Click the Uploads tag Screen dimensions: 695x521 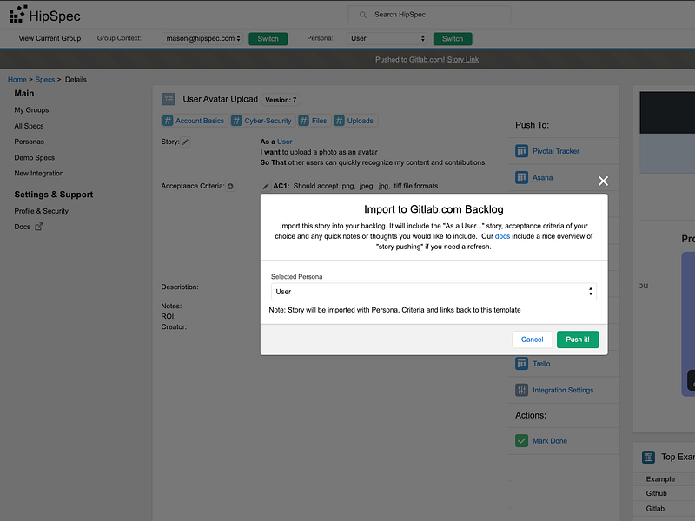355,121
